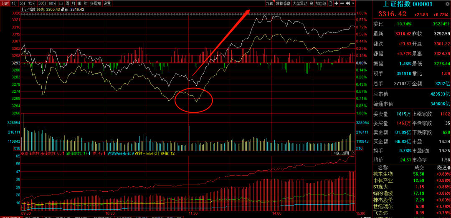Expand the toolbar dropdown arrow at top right
This screenshot has width=451, height=218.
(353, 3)
